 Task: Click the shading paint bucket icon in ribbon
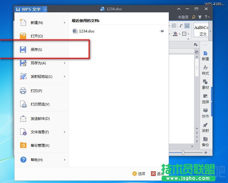(x=175, y=34)
